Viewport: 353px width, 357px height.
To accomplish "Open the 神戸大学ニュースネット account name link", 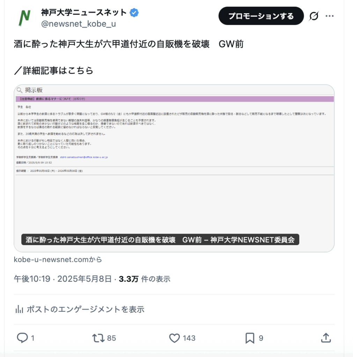I will [x=83, y=13].
